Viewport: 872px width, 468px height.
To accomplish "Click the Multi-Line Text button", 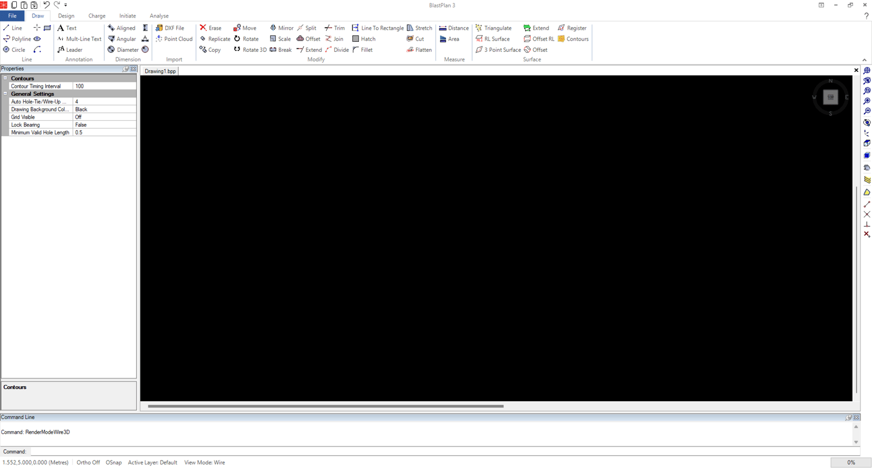I will [x=79, y=39].
